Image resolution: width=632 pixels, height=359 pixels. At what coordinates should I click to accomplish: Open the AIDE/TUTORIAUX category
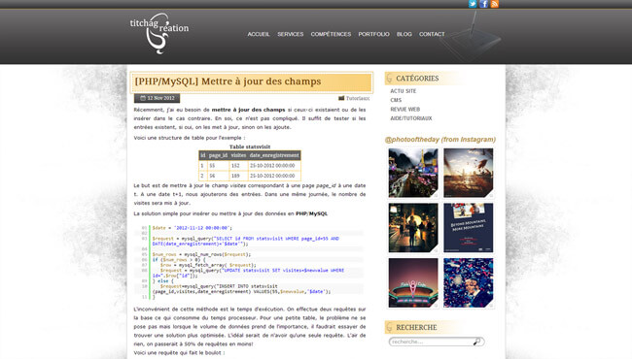[x=410, y=118]
